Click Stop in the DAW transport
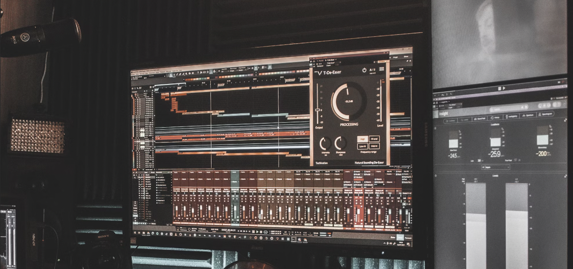Image resolution: width=573 pixels, height=269 pixels. 253,232
